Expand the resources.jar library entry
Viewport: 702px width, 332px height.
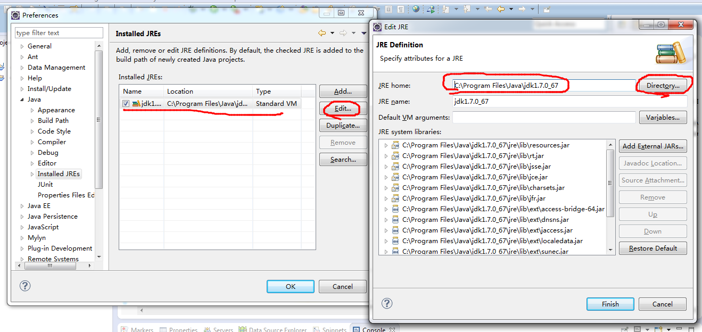pyautogui.click(x=386, y=145)
